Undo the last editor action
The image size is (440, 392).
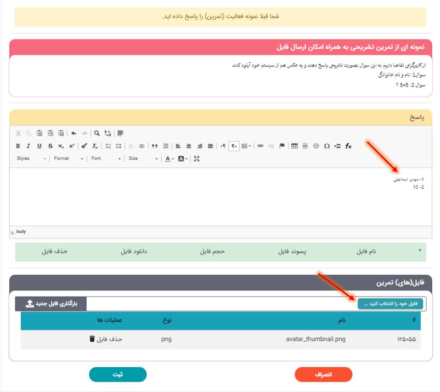[x=74, y=133]
